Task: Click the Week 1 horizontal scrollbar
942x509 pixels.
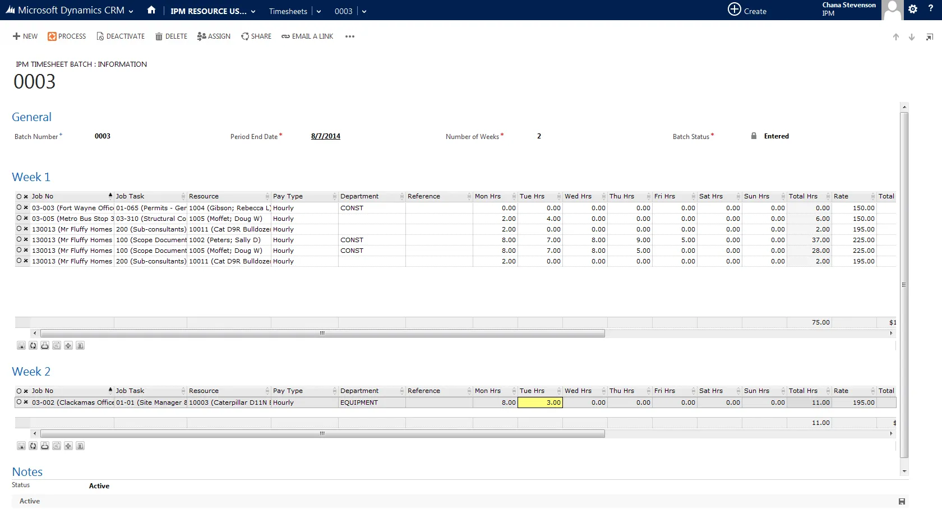Action: coord(322,333)
